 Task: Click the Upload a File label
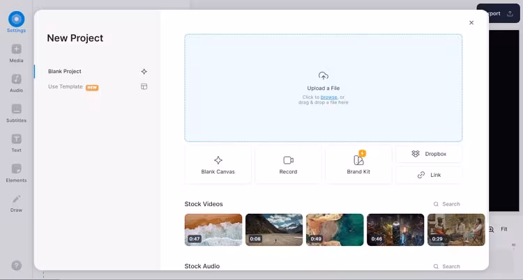coord(323,88)
